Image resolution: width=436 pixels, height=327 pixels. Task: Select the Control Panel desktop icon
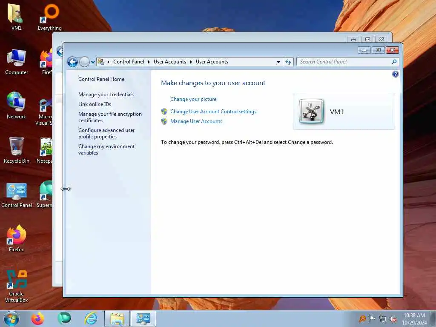tap(17, 195)
